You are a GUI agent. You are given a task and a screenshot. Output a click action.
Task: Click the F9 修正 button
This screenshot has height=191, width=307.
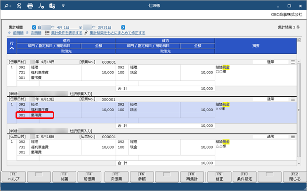[219, 177]
